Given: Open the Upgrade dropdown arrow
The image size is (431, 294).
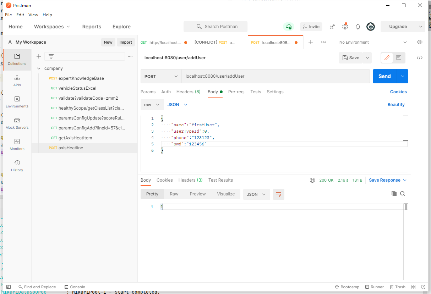Looking at the screenshot, I should coord(420,27).
